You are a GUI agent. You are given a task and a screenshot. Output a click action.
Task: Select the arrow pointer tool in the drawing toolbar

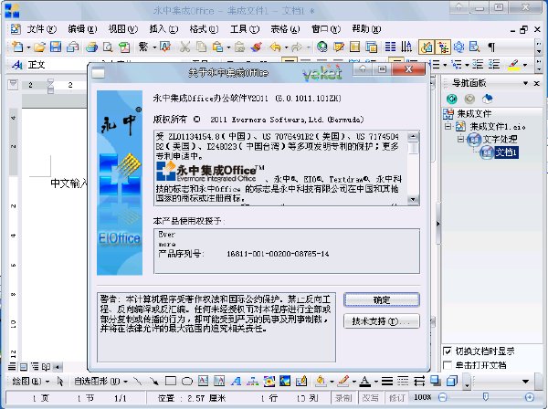60,381
